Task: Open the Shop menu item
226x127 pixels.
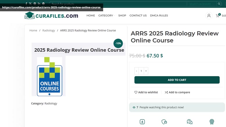Action: point(122,16)
